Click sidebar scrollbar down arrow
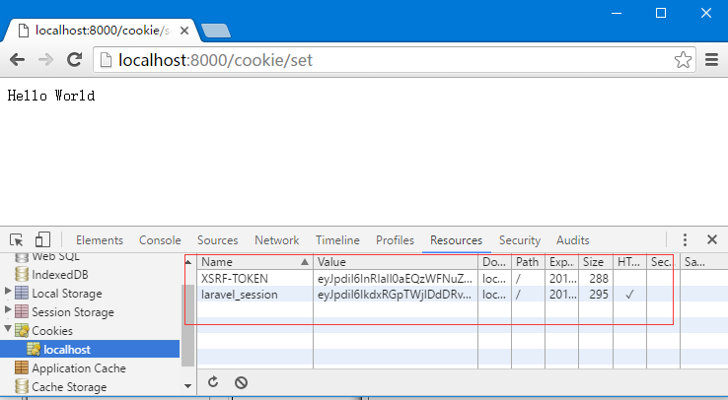The height and width of the screenshot is (400, 728). [187, 385]
